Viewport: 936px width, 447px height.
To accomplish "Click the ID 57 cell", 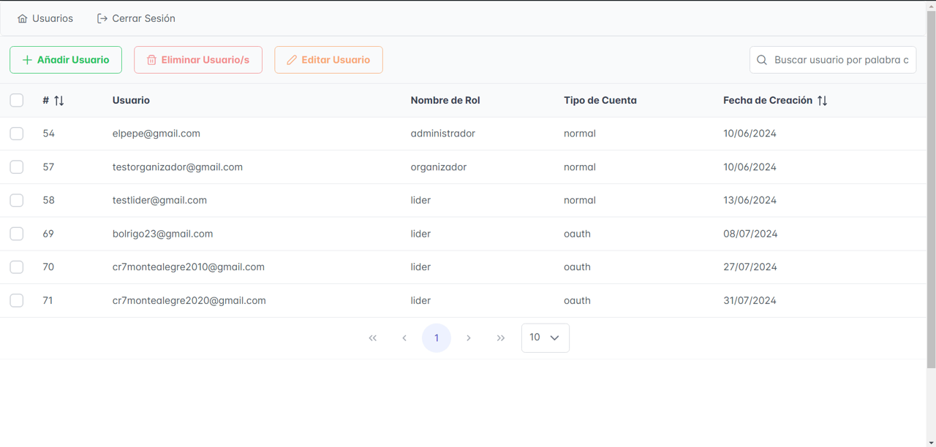I will 49,167.
